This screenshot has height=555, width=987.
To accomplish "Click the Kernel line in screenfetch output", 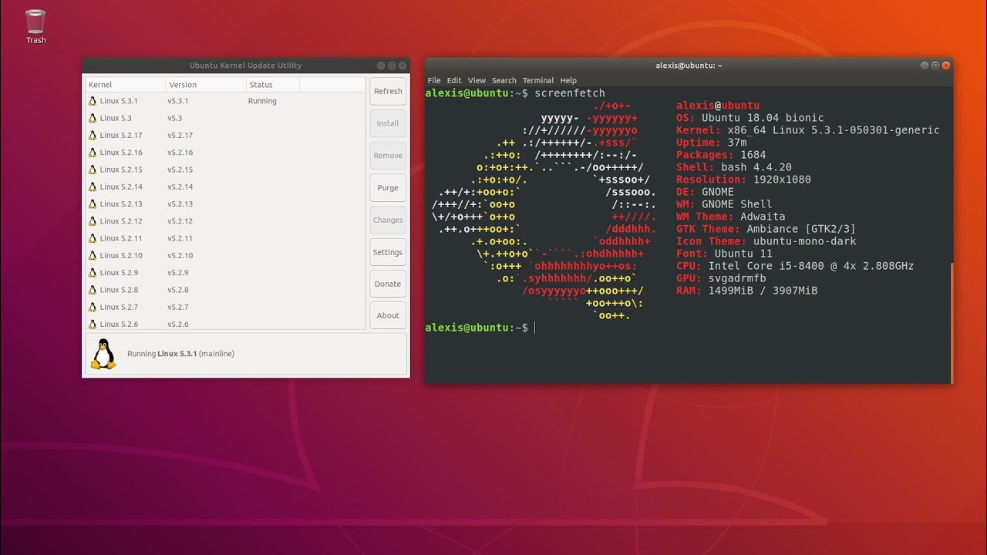I will (808, 130).
